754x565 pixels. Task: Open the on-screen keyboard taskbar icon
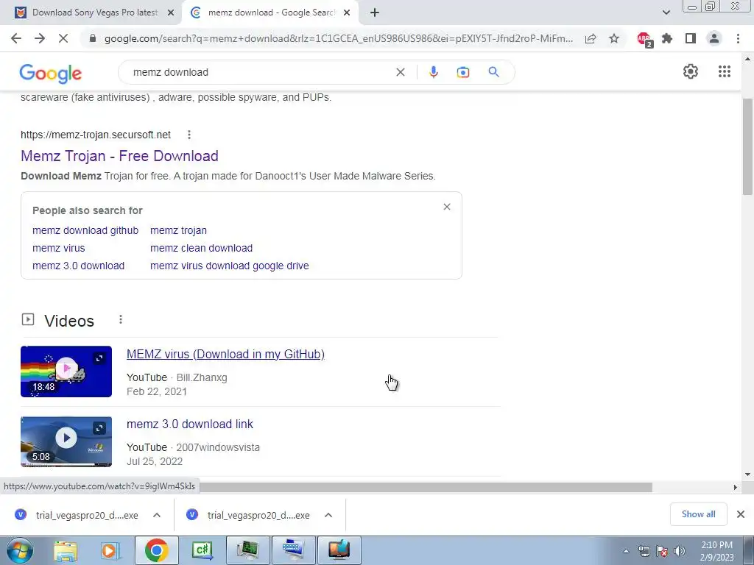coord(293,550)
